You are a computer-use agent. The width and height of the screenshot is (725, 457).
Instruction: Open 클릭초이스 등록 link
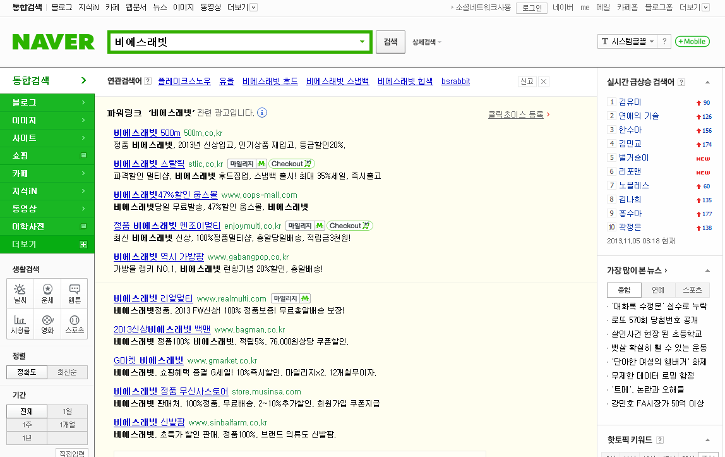click(516, 114)
